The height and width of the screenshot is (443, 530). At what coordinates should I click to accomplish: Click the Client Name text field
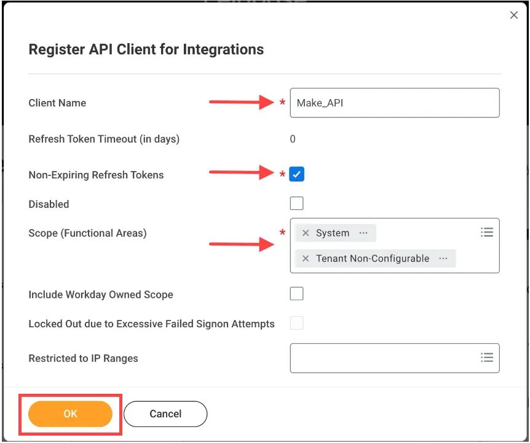[395, 103]
